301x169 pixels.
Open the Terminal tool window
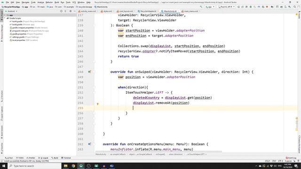coord(66,158)
